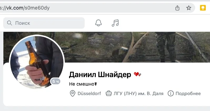This screenshot has width=210, height=111.
Task: Click the name Даниил Шнайдер
Action: tap(100, 75)
